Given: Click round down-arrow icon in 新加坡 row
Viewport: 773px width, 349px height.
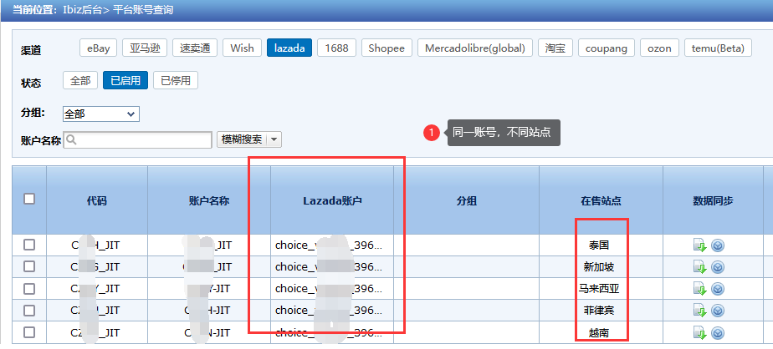Looking at the screenshot, I should pos(718,267).
